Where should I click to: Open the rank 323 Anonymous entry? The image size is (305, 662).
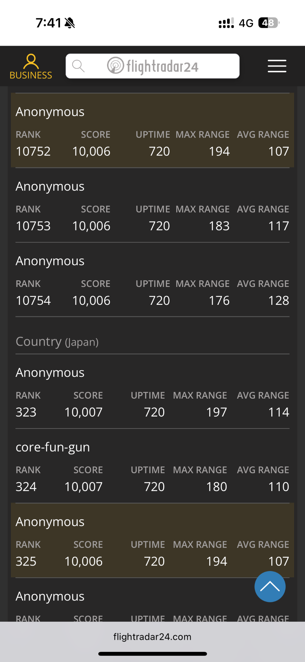point(152,391)
